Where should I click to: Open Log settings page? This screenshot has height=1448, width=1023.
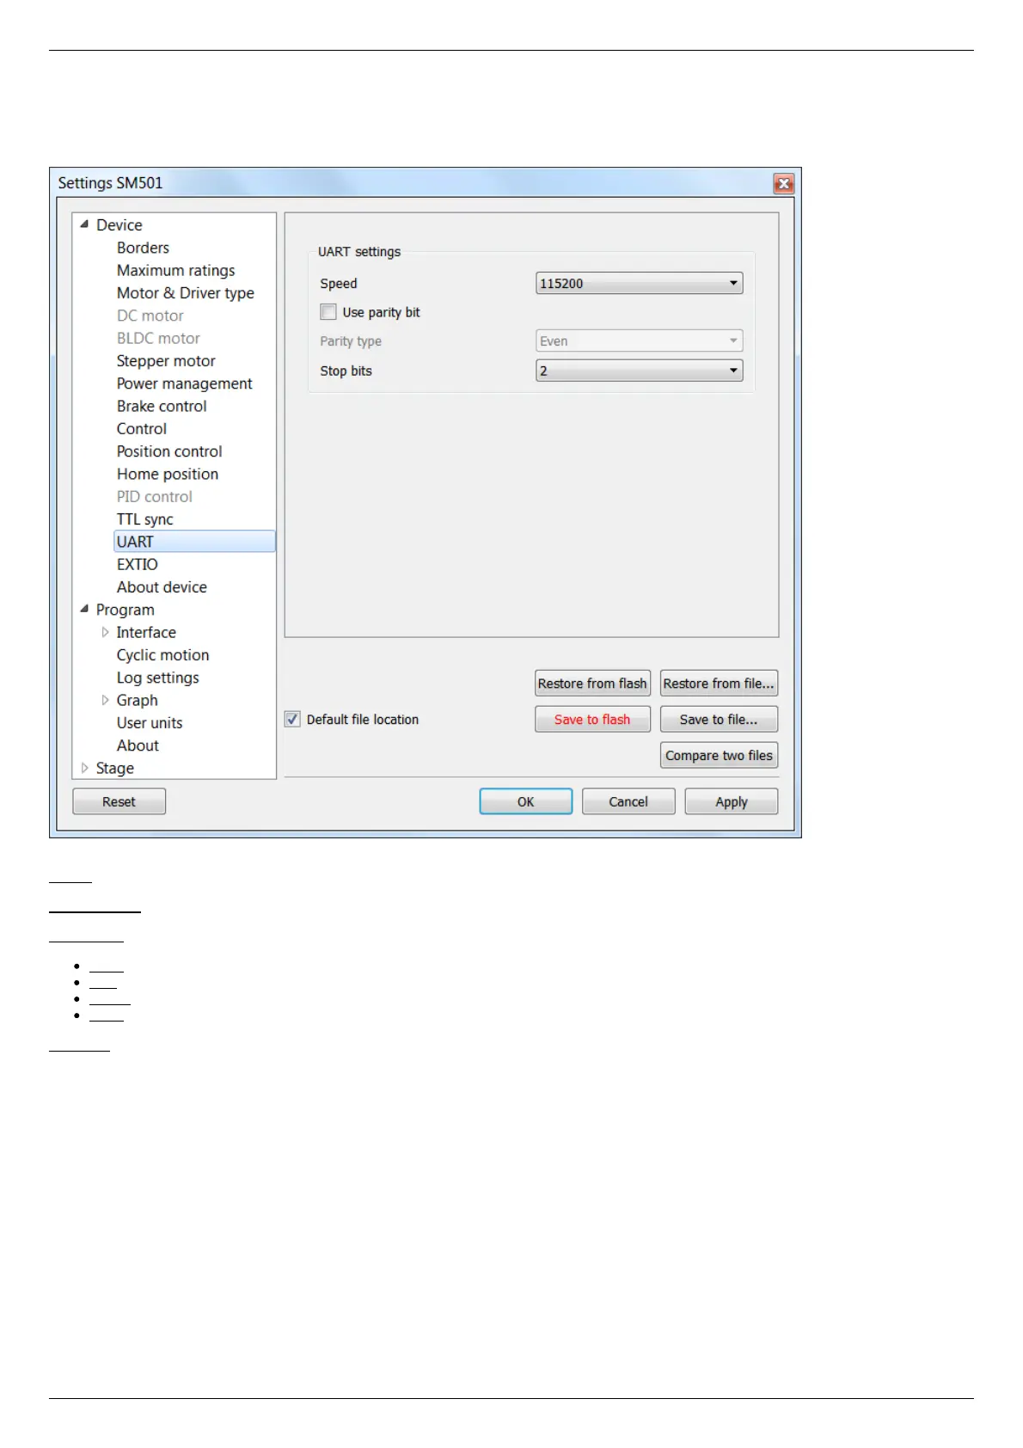pyautogui.click(x=157, y=678)
